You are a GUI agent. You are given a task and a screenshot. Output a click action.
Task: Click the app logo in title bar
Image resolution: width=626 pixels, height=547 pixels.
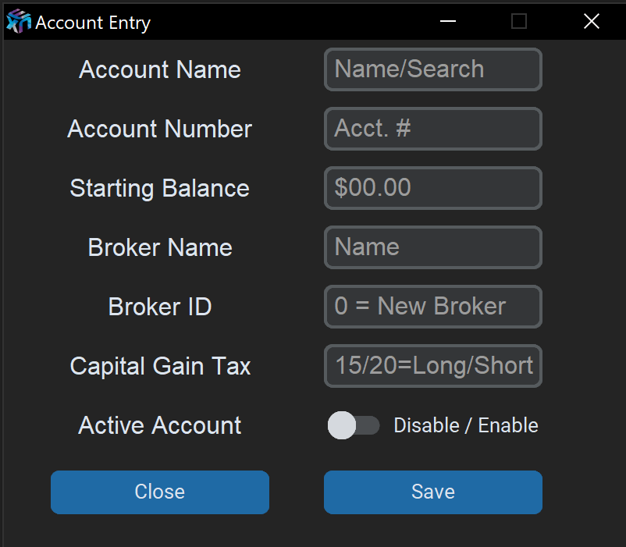(x=18, y=22)
